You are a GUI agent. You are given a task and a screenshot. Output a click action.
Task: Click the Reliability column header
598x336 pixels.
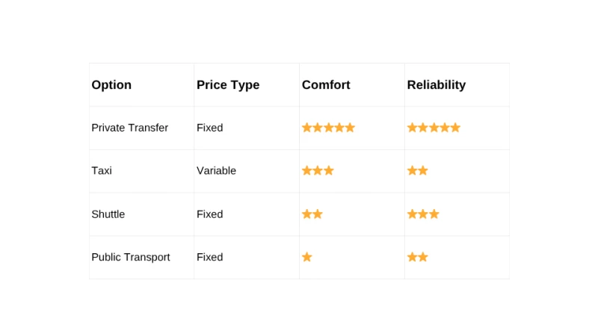click(x=436, y=85)
